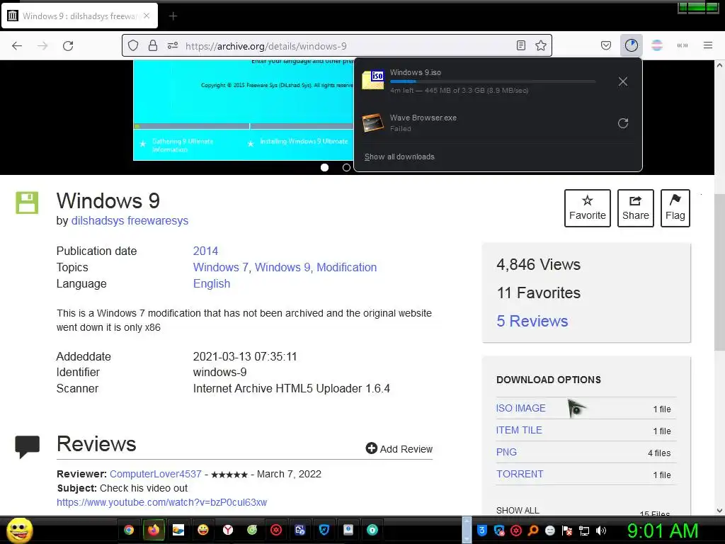This screenshot has height=544, width=725.
Task: Click the Windows 9.iso file icon in downloads
Action: pyautogui.click(x=373, y=79)
